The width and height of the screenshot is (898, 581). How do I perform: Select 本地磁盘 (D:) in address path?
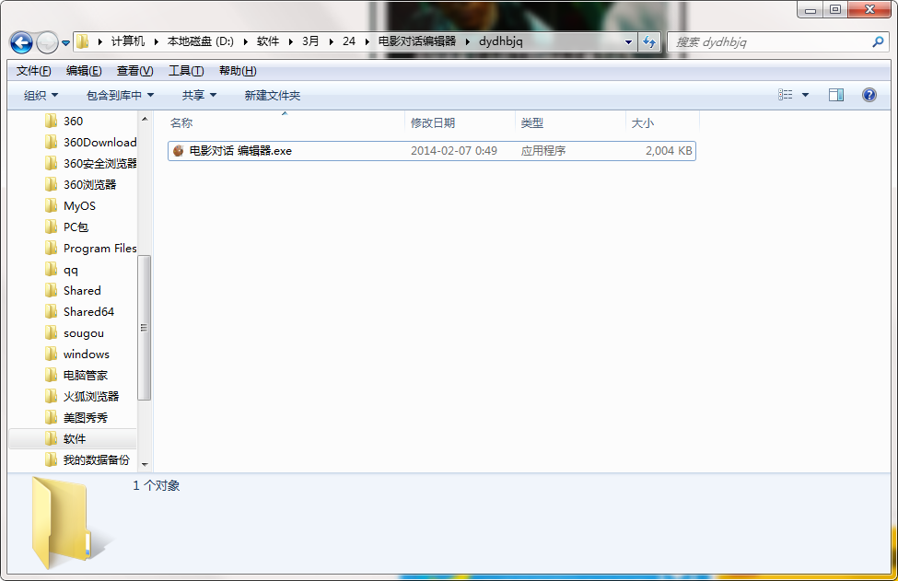coord(201,41)
